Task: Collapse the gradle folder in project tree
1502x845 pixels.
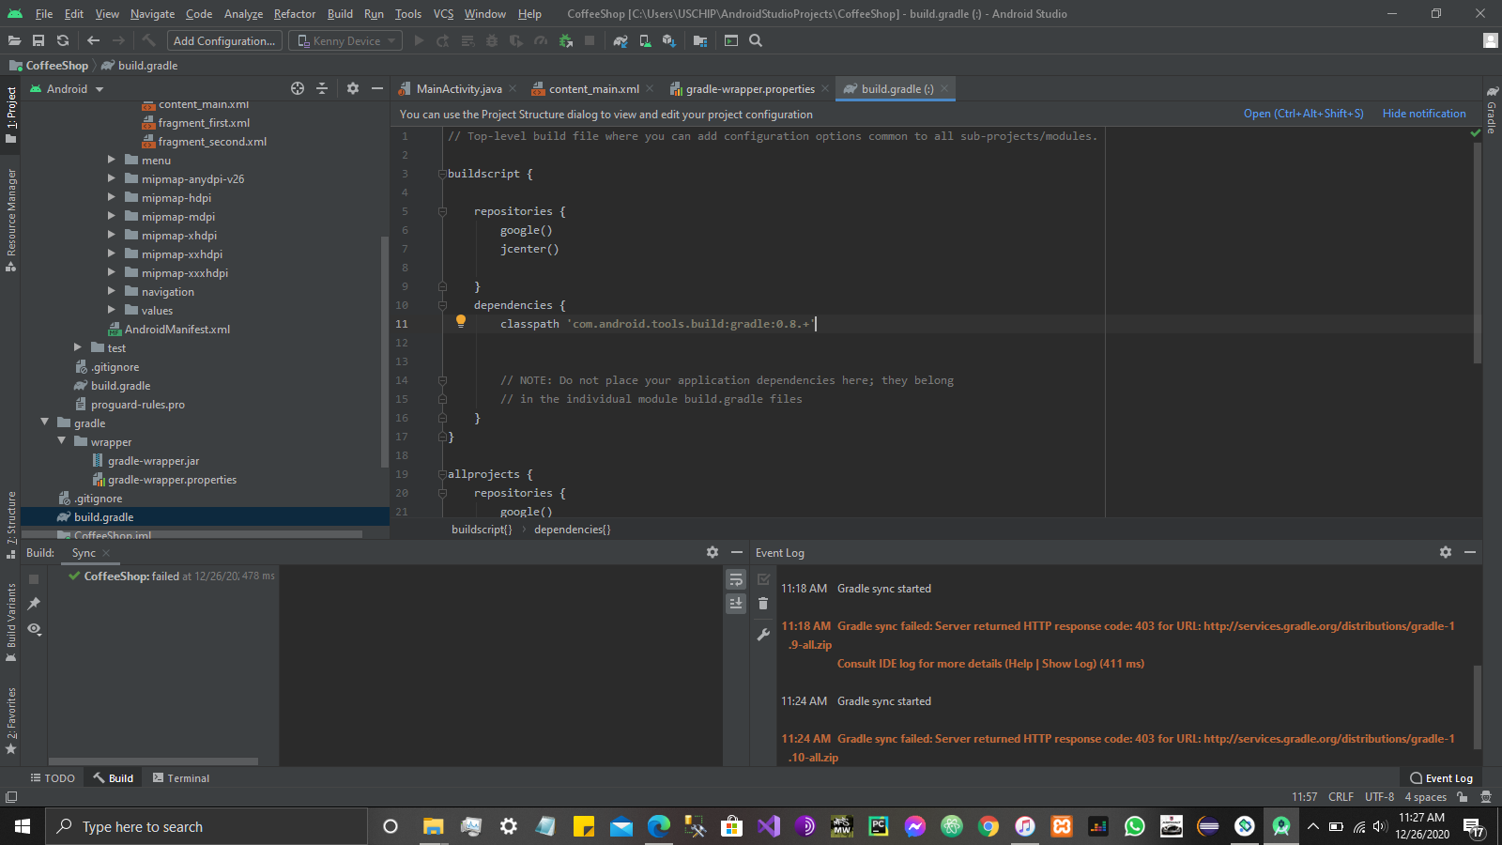Action: pos(44,422)
